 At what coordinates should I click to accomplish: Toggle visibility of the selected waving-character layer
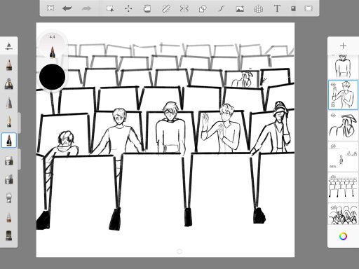click(333, 85)
